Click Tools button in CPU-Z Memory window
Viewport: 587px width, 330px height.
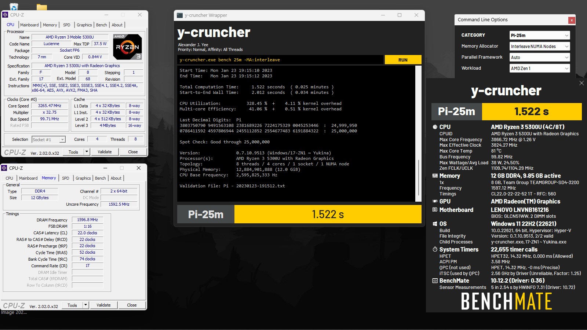tap(72, 305)
